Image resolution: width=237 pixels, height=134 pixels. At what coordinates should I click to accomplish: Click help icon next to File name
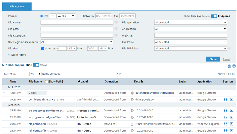(116, 22)
